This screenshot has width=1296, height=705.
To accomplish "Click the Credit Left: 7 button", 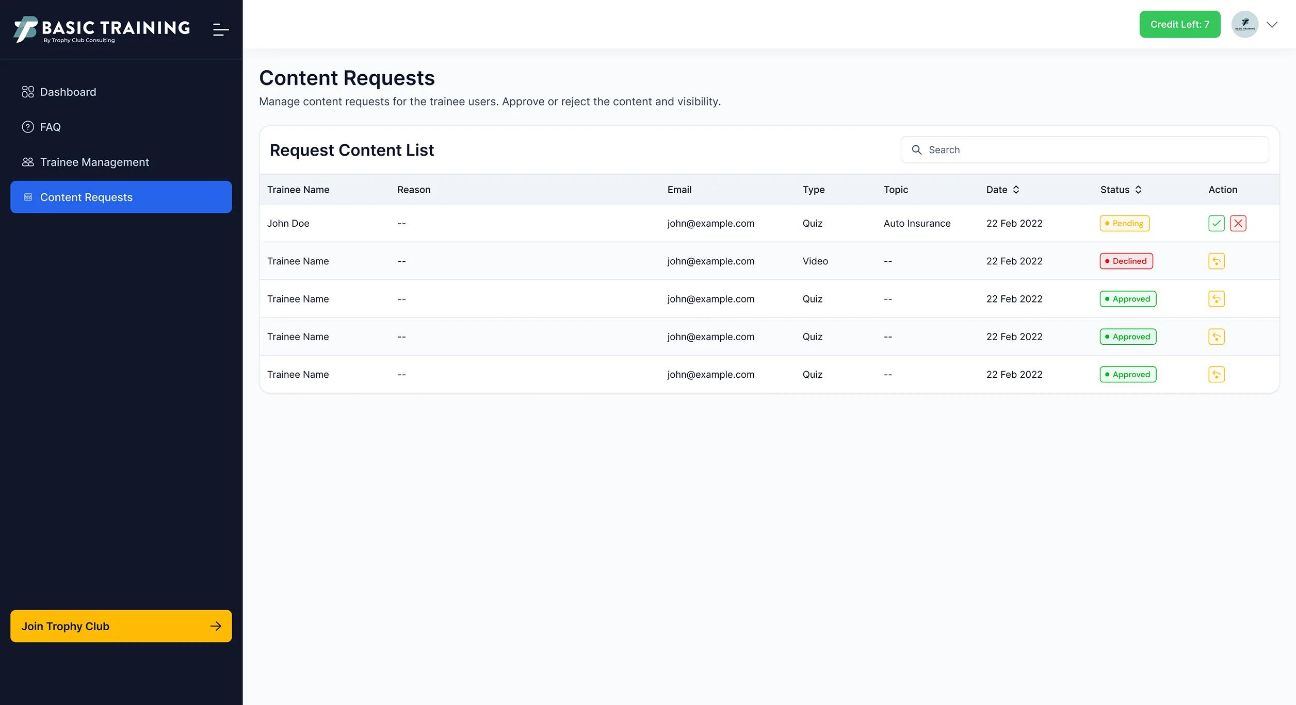I will coord(1180,24).
